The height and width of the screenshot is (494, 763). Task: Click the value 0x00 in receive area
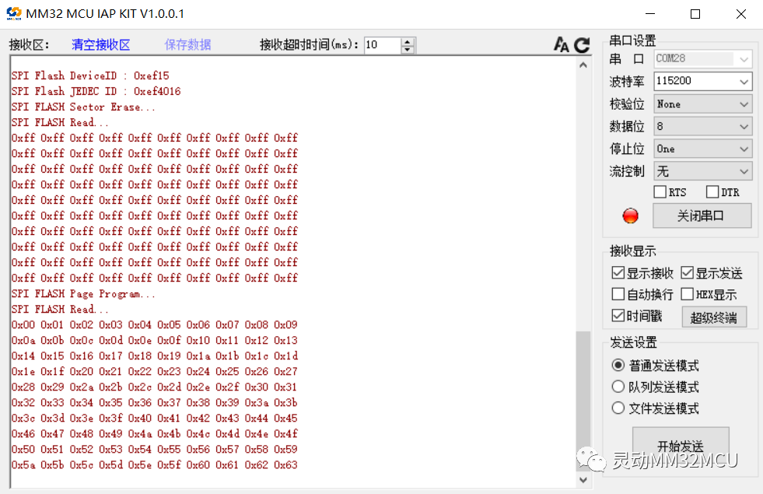tap(23, 324)
